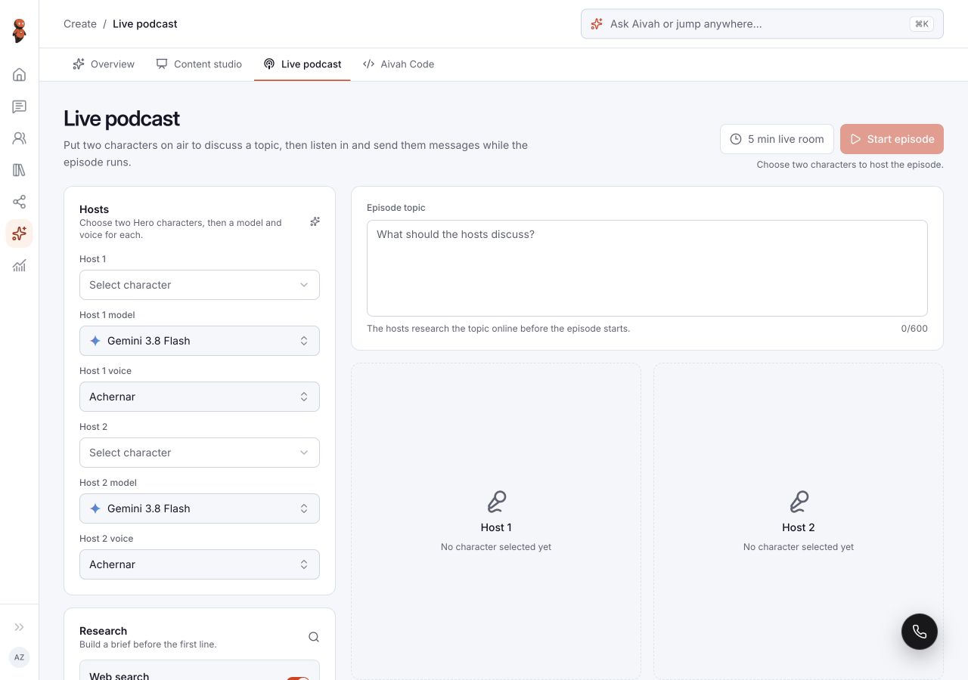
Task: Focus the Ask Aivah search bar
Action: pyautogui.click(x=762, y=23)
